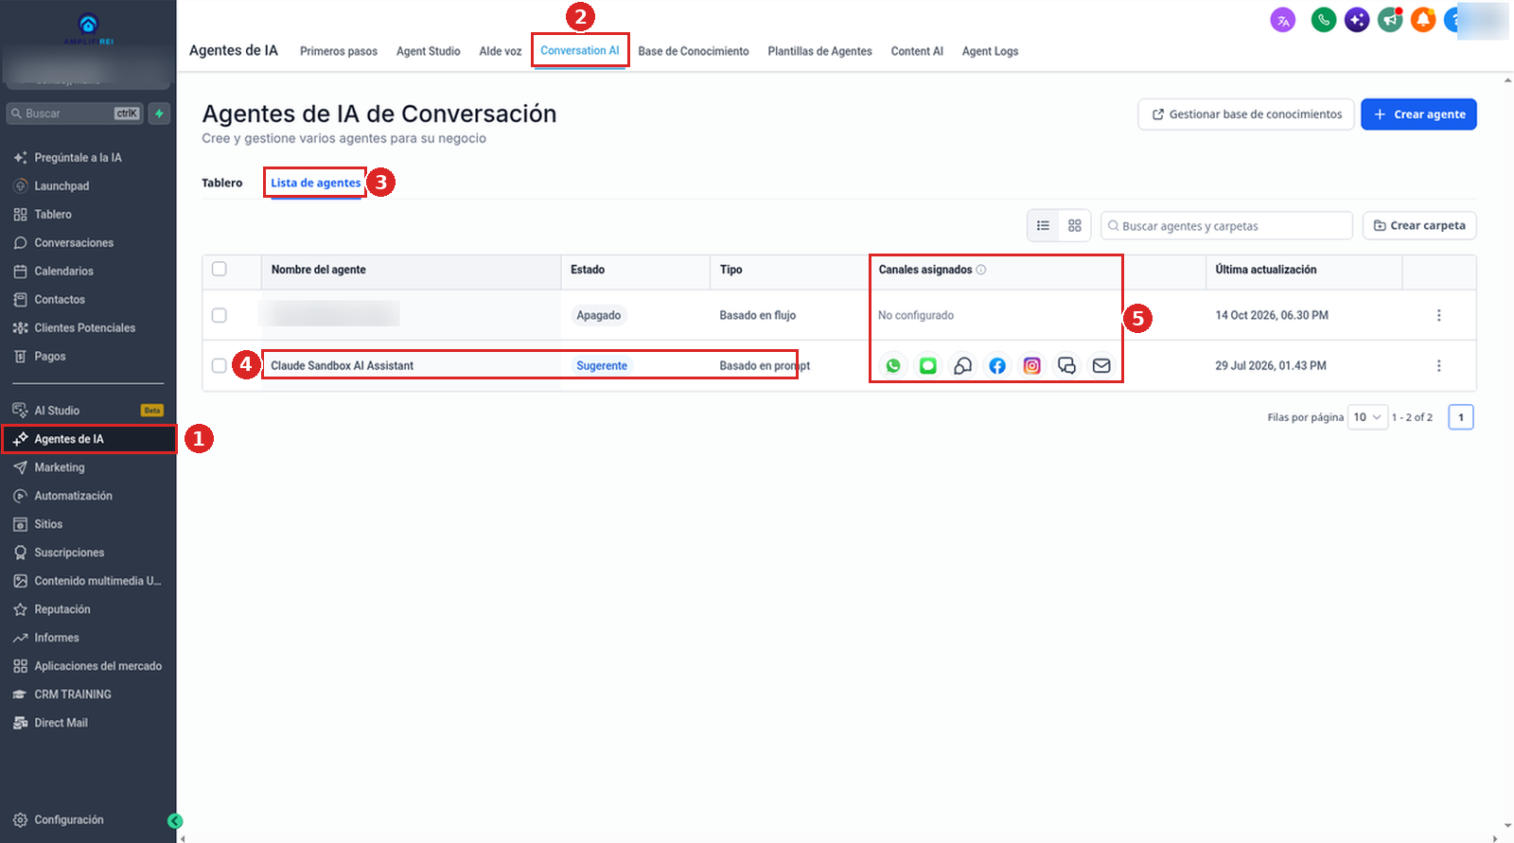Image resolution: width=1514 pixels, height=843 pixels.
Task: Click the green lightning quick-action icon
Action: tap(159, 114)
